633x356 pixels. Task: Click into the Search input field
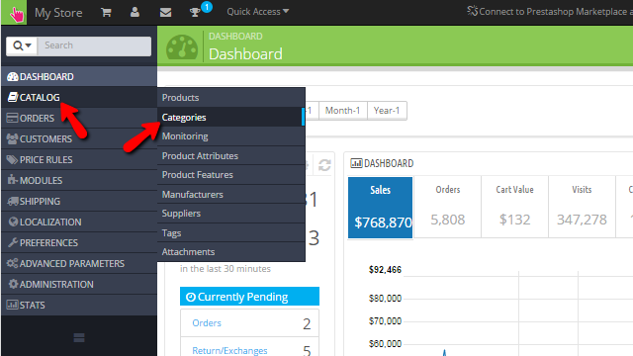coord(95,45)
